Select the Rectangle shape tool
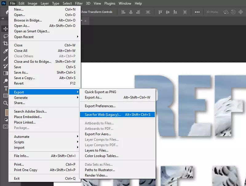Image resolution: width=246 pixels, height=186 pixels. click(x=6, y=96)
